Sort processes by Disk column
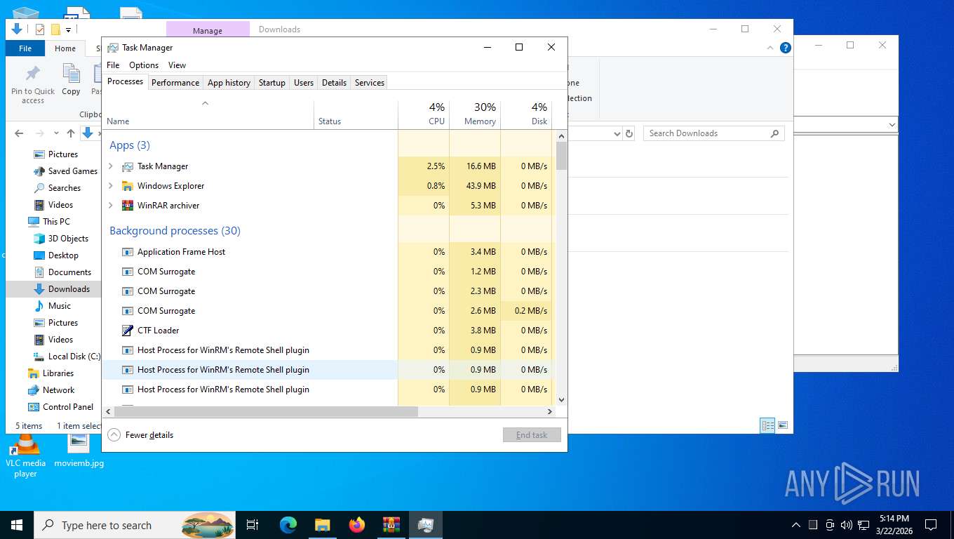The image size is (954, 539). (526, 114)
